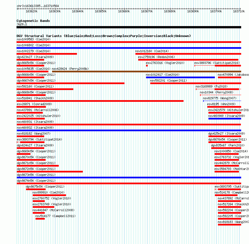Click the nsv592160 (Cooper2011) label
Image resolution: width=249 pixels, height=244 pixels.
click(35, 86)
